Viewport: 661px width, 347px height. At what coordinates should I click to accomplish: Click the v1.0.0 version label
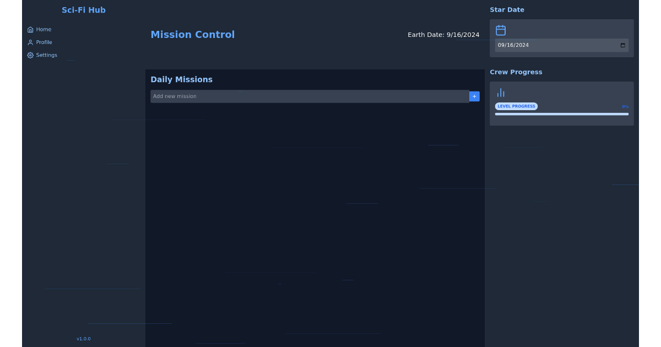pos(84,339)
